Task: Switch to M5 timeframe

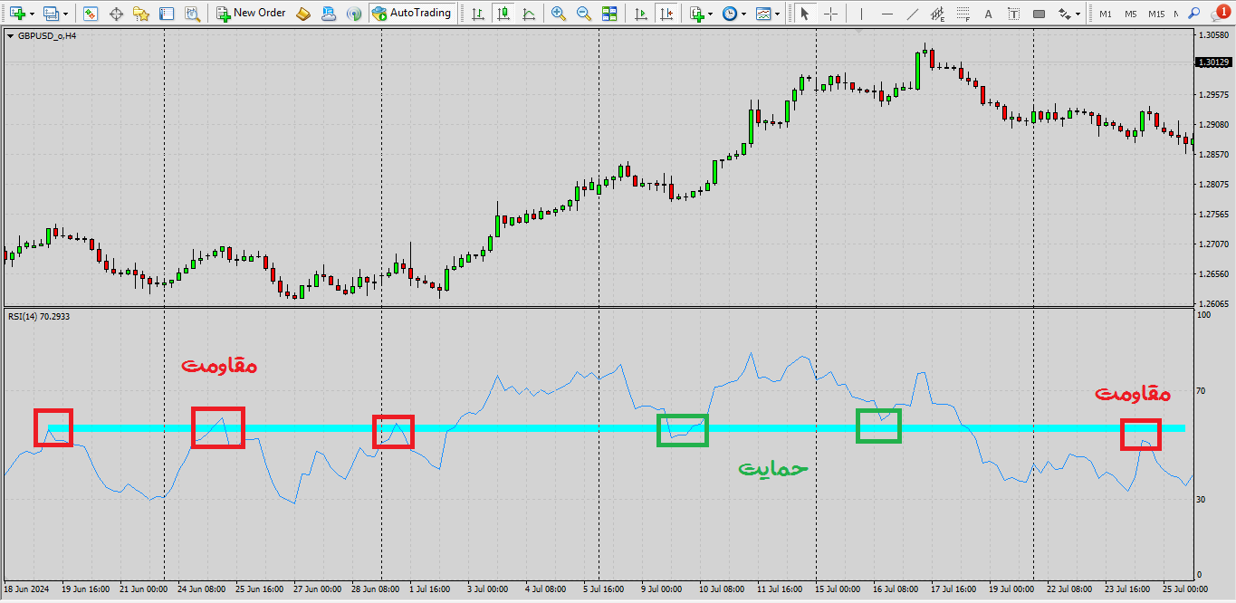Action: click(x=1131, y=14)
